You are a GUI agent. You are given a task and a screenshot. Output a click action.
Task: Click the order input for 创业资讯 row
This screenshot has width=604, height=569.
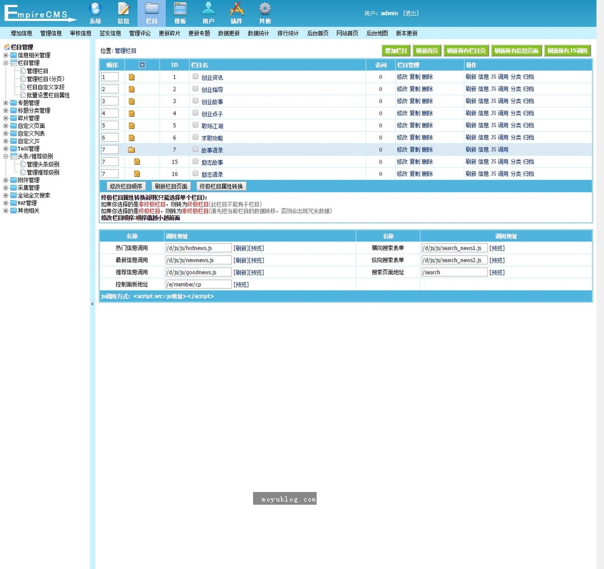pyautogui.click(x=110, y=77)
